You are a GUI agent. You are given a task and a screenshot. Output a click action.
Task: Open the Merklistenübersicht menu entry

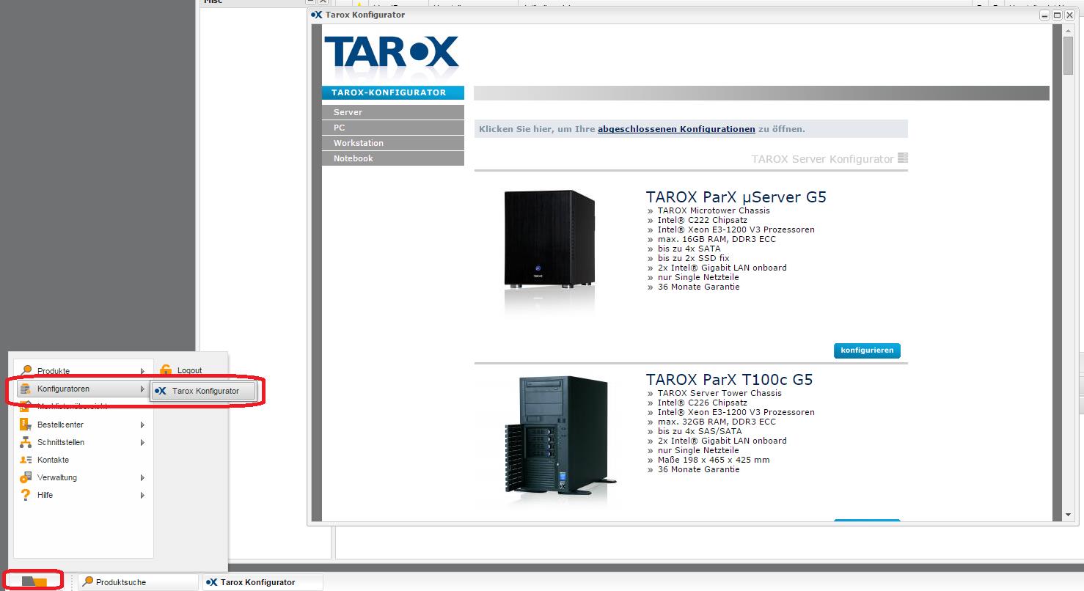point(82,406)
